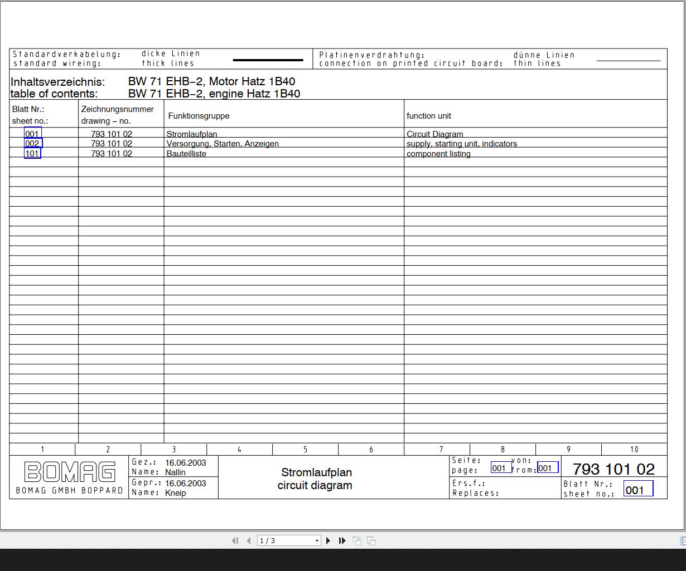Viewport: 686px width, 571px height.
Task: Click the 001 link beside 'from:'
Action: click(x=547, y=468)
